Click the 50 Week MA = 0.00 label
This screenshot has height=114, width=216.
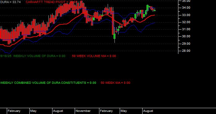[x=115, y=83]
